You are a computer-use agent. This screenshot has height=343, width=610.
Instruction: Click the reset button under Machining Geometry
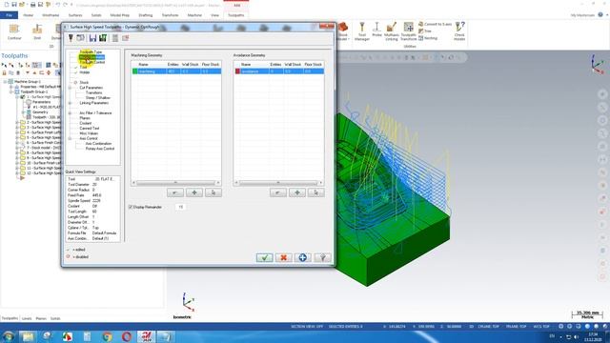pyautogui.click(x=175, y=192)
